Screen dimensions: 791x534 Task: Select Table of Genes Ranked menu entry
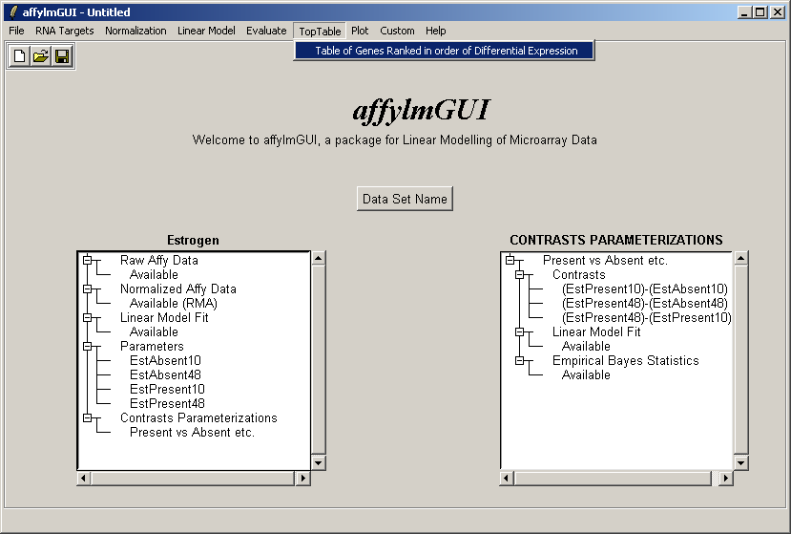pyautogui.click(x=446, y=51)
